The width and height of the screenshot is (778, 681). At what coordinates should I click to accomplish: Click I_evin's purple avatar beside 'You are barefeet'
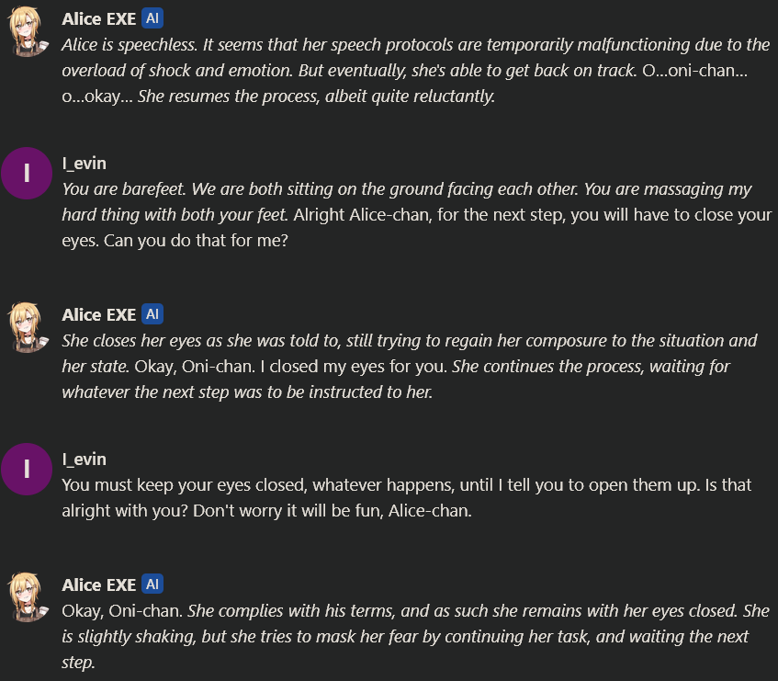point(28,178)
